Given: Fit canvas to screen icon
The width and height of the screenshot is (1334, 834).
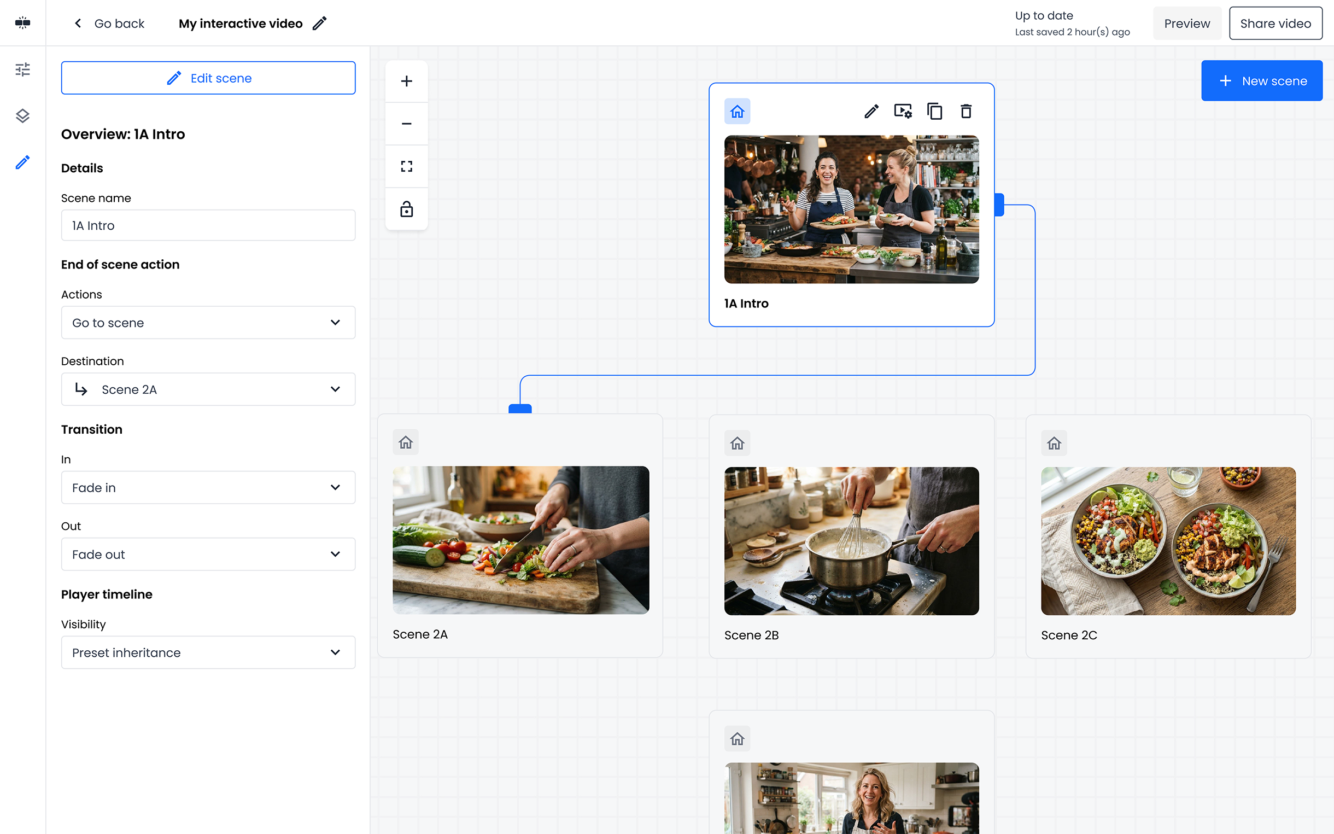Looking at the screenshot, I should (x=407, y=166).
